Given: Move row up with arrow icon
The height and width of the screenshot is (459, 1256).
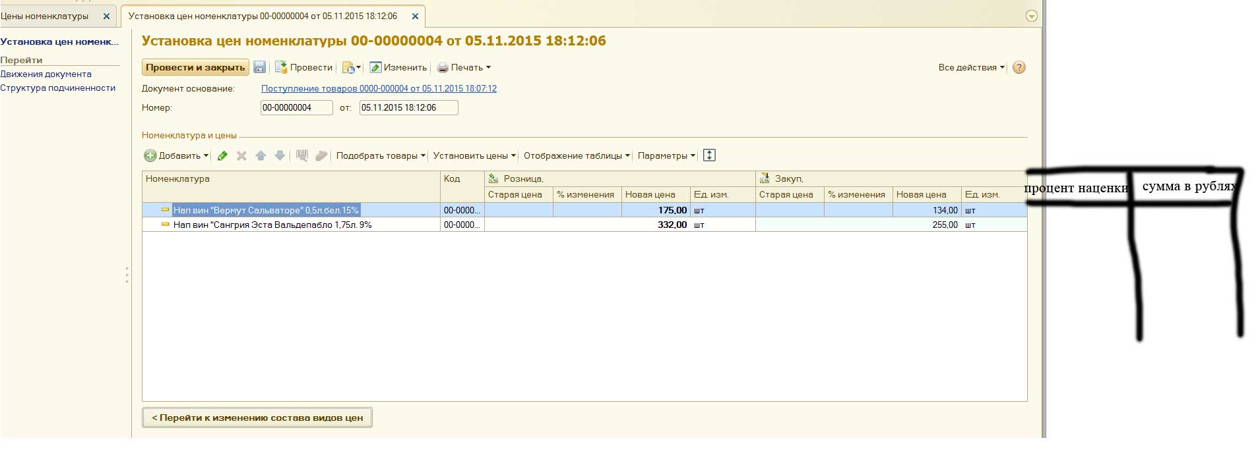Looking at the screenshot, I should coord(261,156).
